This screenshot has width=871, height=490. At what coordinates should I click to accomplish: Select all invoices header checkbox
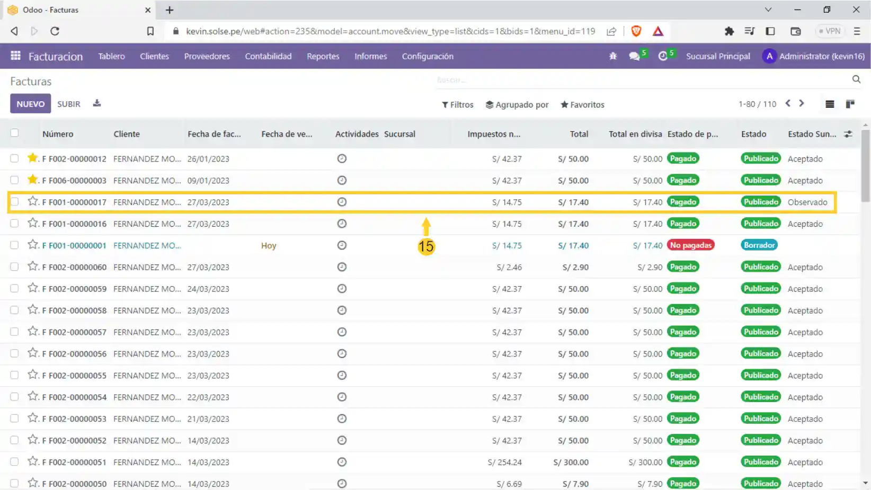pos(14,133)
